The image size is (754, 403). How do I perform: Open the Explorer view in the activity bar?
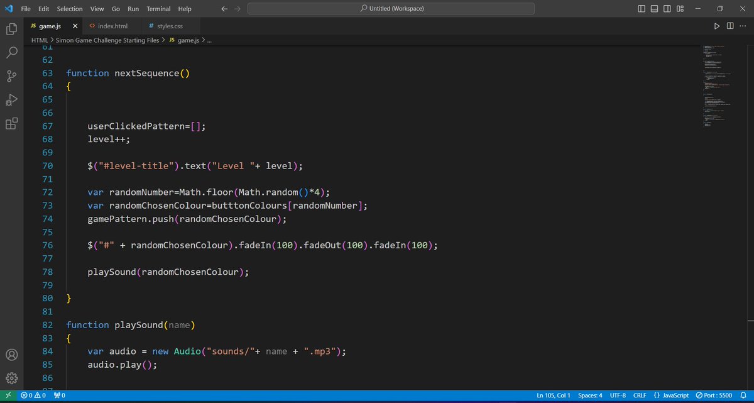[11, 29]
